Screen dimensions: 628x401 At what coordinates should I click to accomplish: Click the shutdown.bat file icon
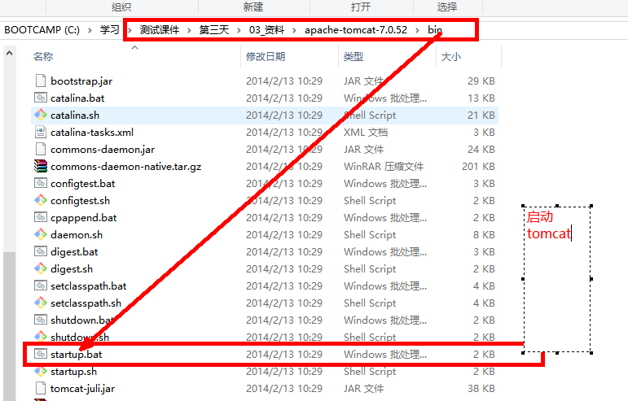point(41,320)
